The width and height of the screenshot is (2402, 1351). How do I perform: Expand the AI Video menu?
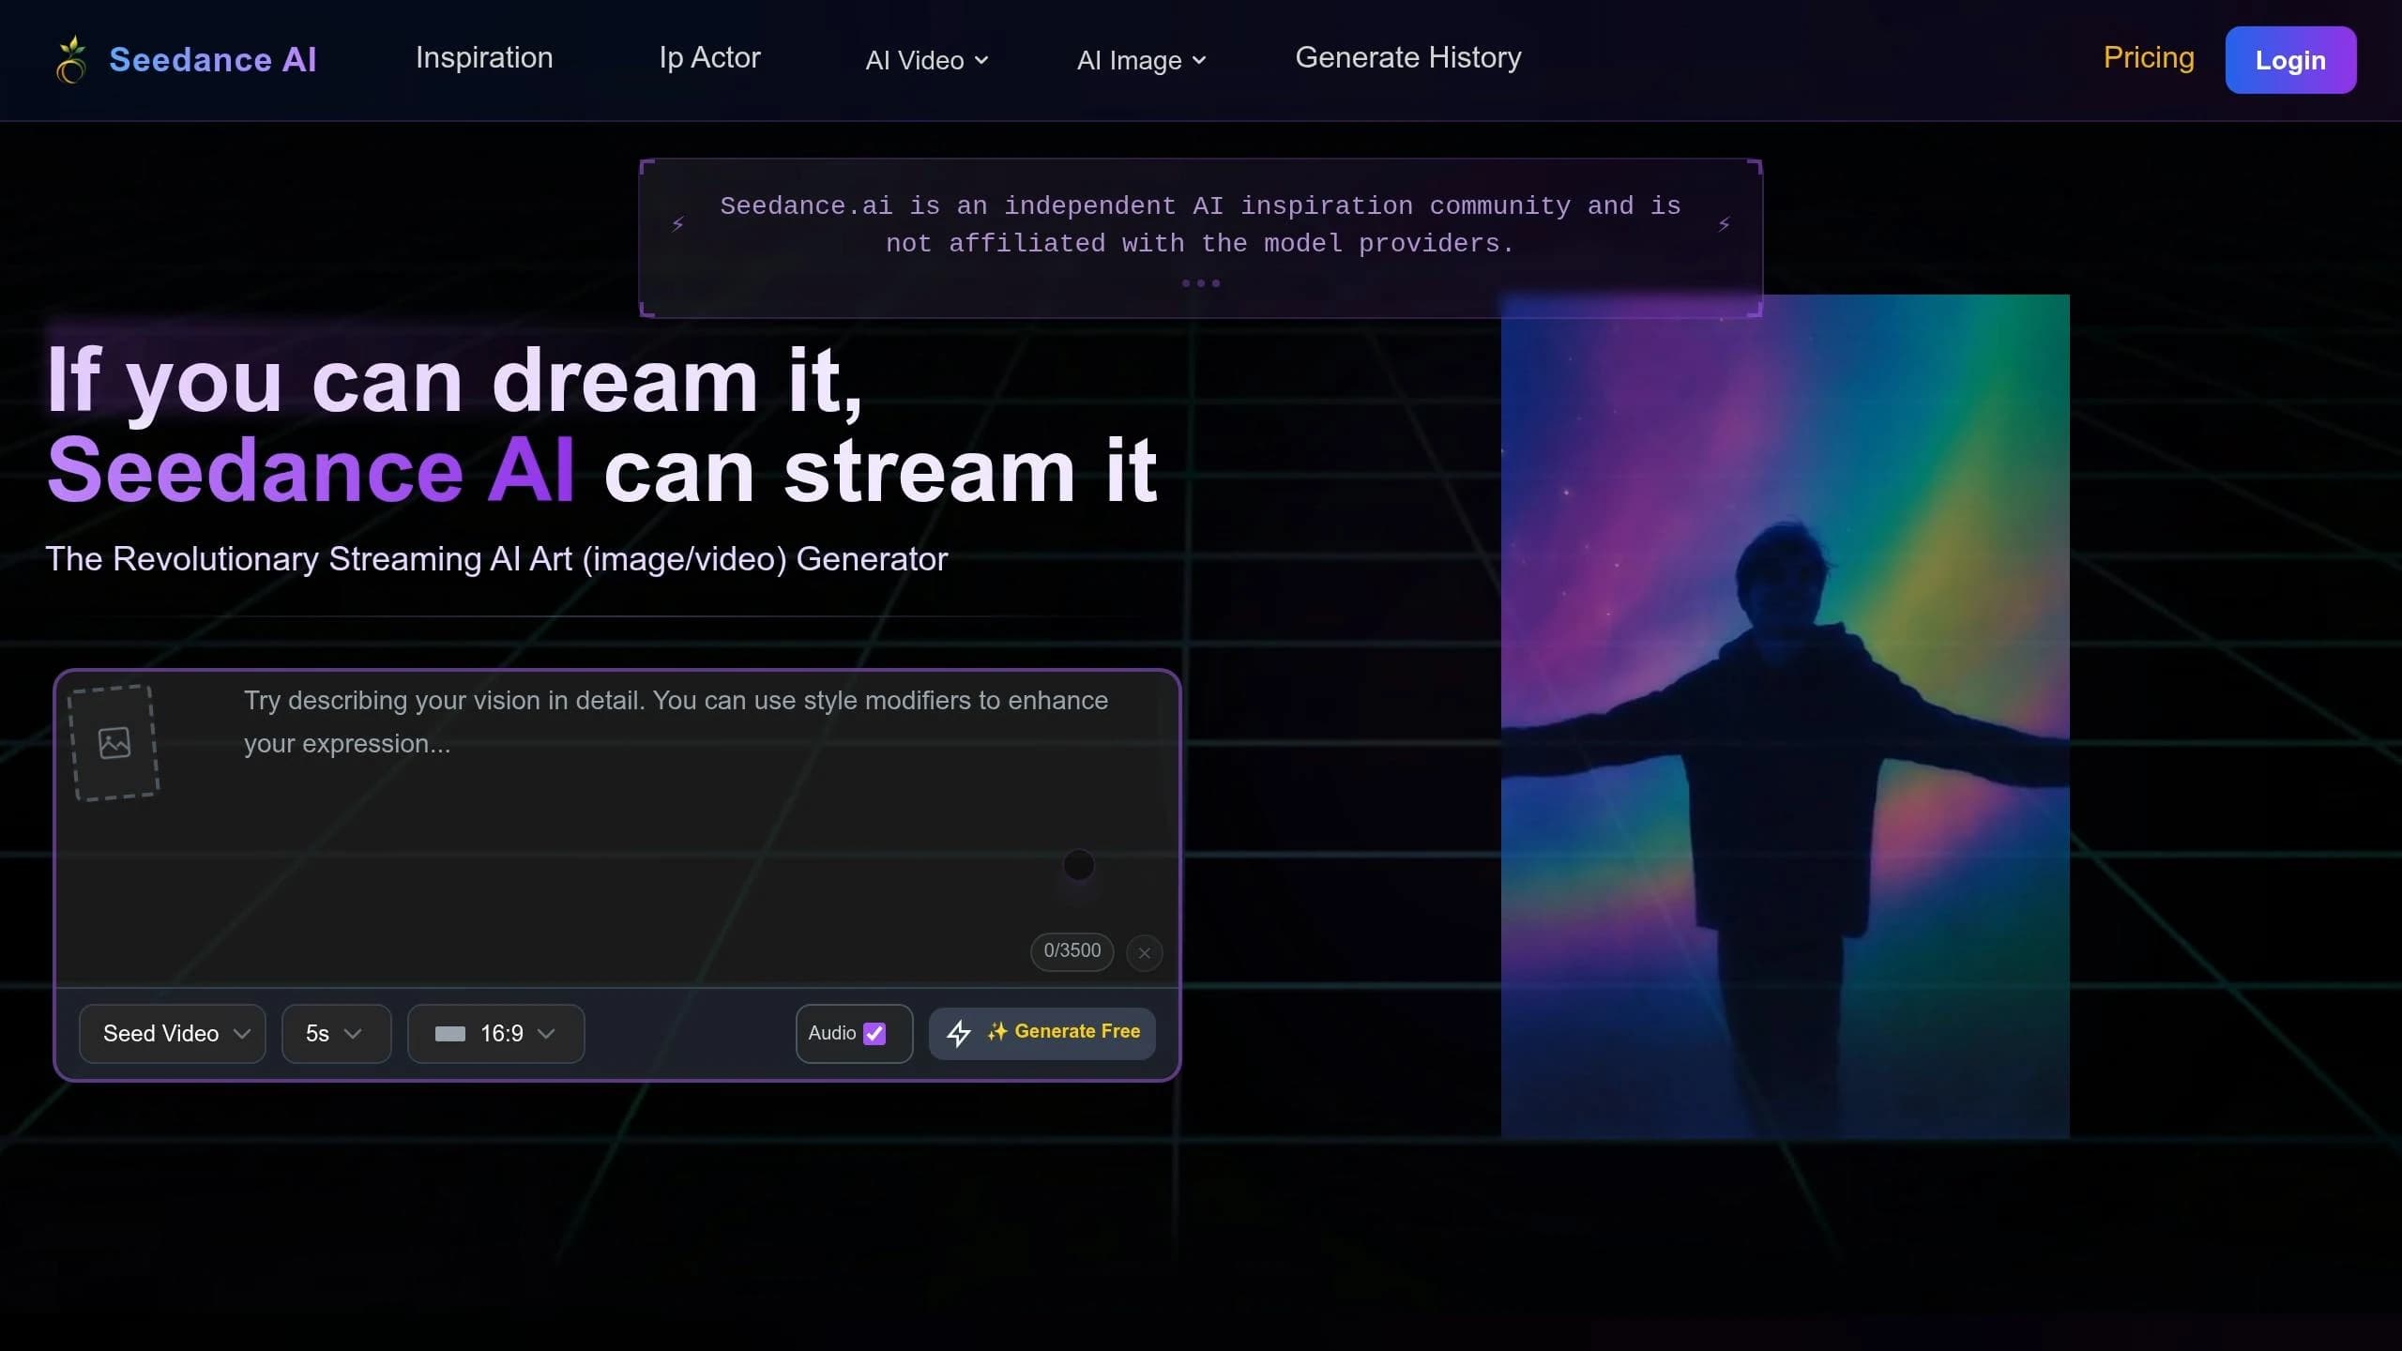click(x=927, y=60)
